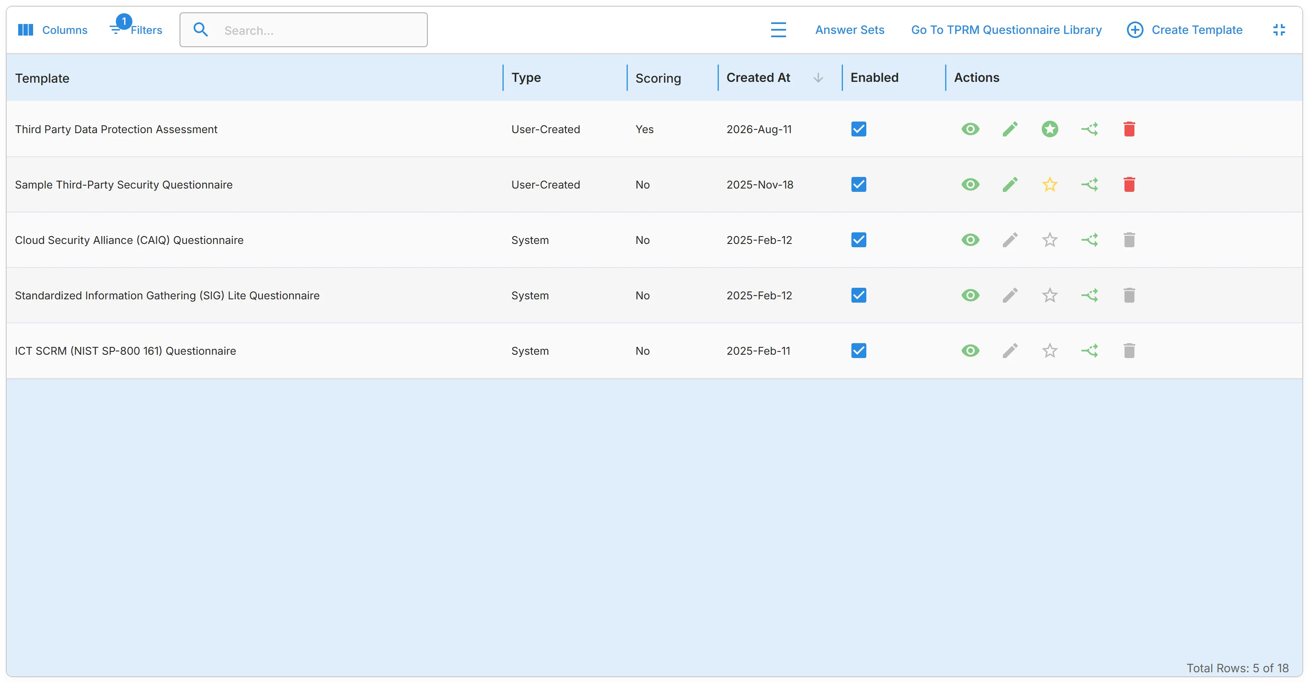
Task: View Sample Third-Party Security Questionnaire
Action: 970,184
